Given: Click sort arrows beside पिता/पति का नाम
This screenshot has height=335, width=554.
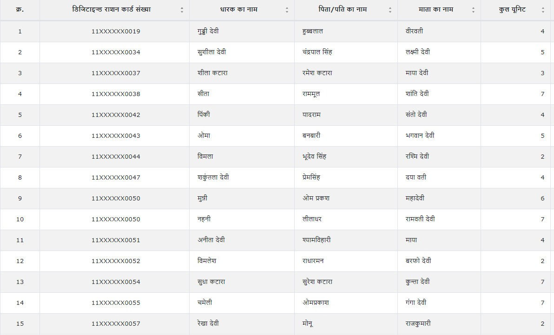Looking at the screenshot, I should pyautogui.click(x=390, y=10).
